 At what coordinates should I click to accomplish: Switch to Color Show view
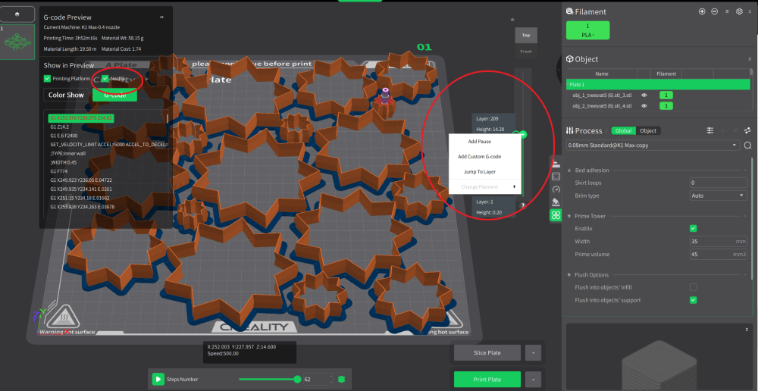click(66, 95)
